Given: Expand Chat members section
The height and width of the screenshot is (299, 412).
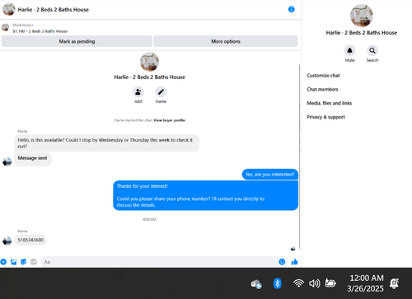Looking at the screenshot, I should click(x=322, y=89).
